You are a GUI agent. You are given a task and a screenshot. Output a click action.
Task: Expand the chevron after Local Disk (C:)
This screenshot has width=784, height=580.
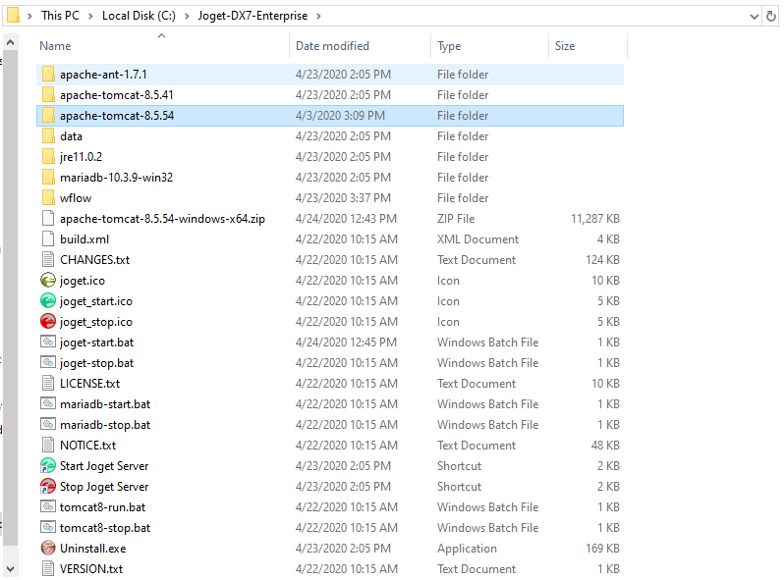click(188, 16)
